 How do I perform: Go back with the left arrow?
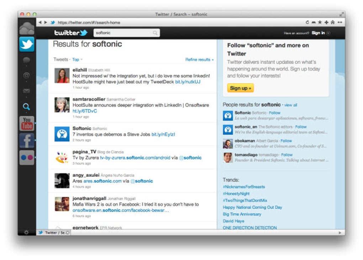[x=40, y=22]
